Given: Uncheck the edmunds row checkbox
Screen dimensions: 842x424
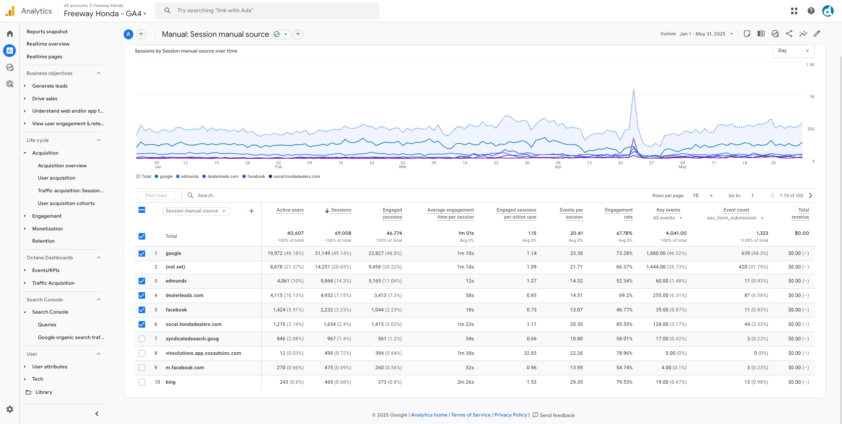Looking at the screenshot, I should click(x=142, y=281).
